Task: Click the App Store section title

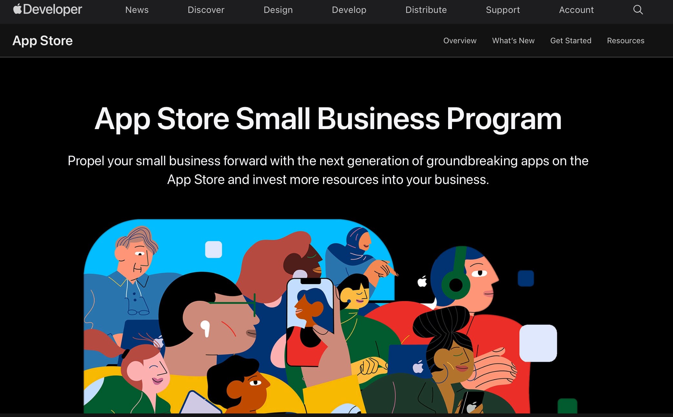Action: coord(43,41)
